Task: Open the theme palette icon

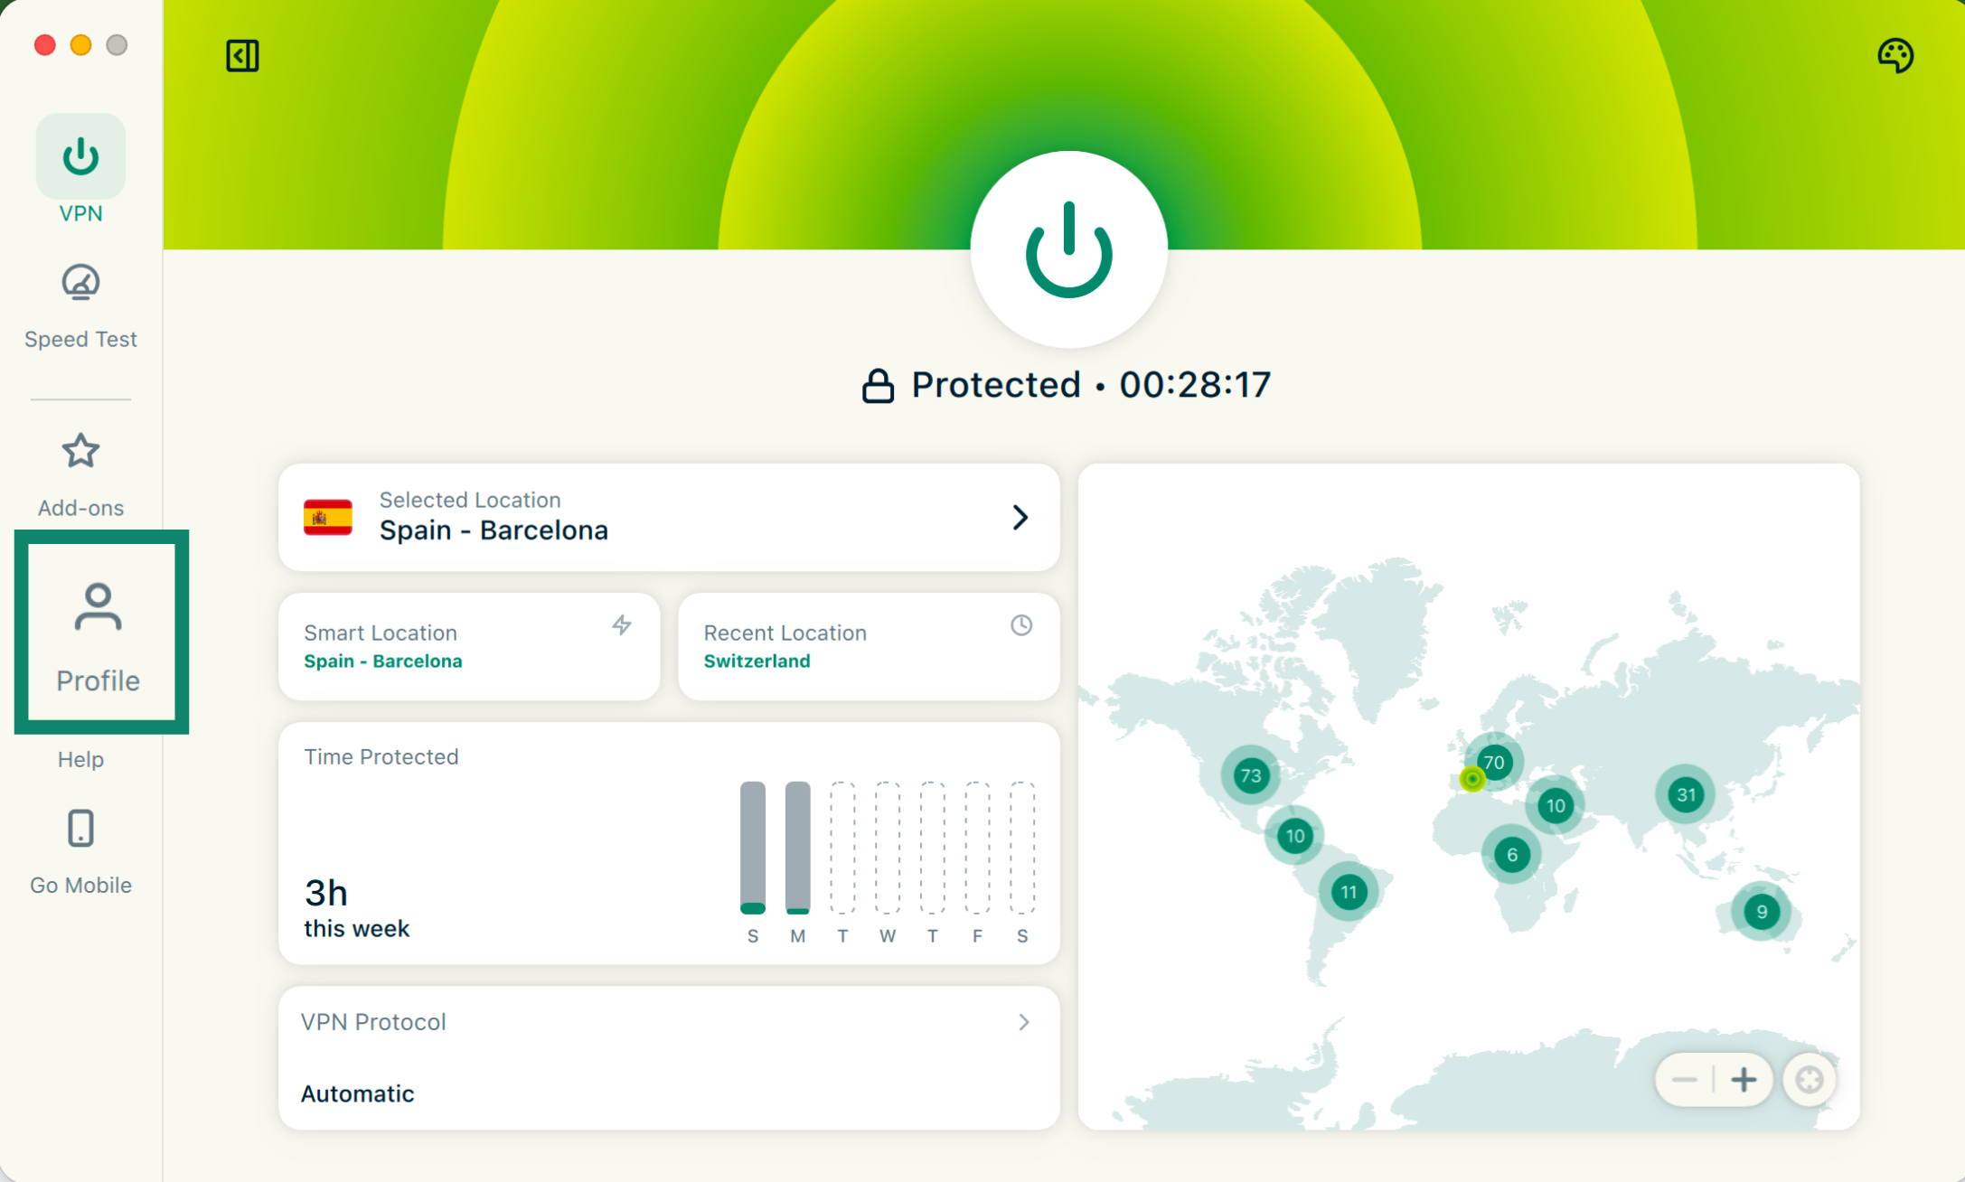Action: pyautogui.click(x=1895, y=56)
